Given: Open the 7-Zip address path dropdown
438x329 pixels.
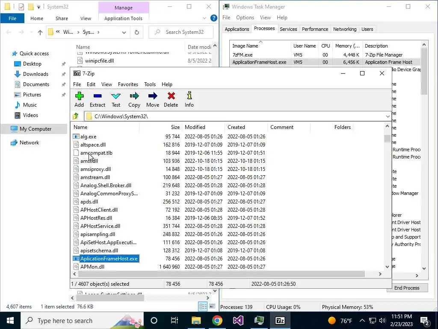Looking at the screenshot, I should pos(388,117).
